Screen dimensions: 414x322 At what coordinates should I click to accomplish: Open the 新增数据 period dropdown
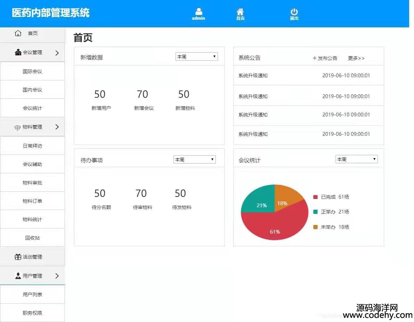(x=197, y=56)
